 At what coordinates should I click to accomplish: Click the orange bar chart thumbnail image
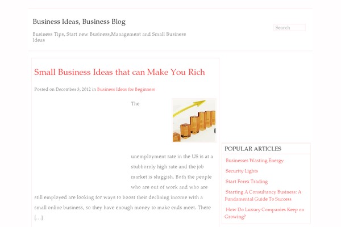pyautogui.click(x=194, y=120)
